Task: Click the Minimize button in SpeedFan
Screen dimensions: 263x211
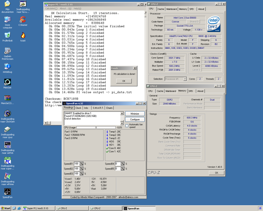Action: 135,114
